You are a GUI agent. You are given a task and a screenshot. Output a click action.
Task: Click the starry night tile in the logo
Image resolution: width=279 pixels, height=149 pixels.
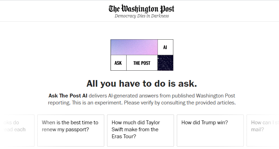tap(165, 63)
